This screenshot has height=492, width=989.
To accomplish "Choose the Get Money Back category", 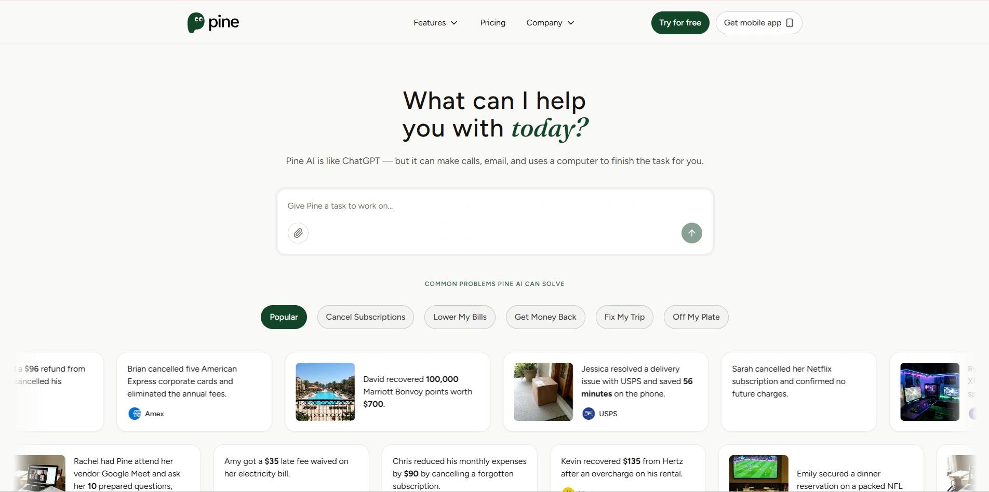I will coord(545,317).
